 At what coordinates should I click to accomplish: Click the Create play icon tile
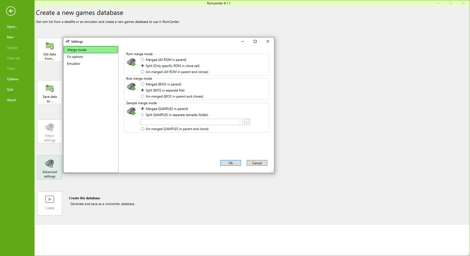click(x=50, y=203)
